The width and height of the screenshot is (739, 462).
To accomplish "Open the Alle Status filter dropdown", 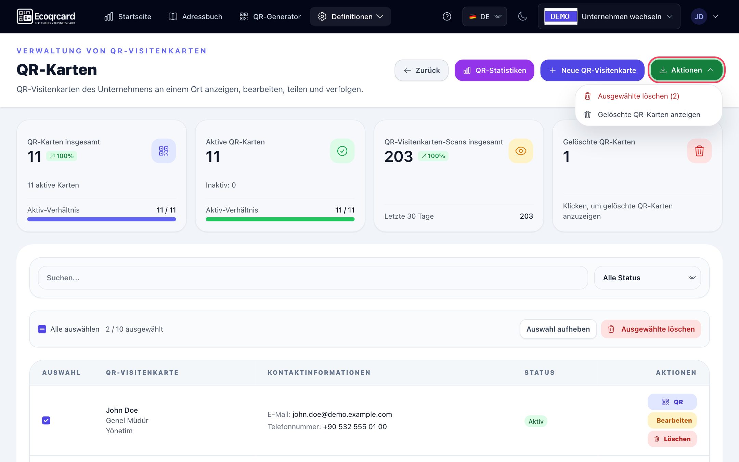I will [647, 278].
